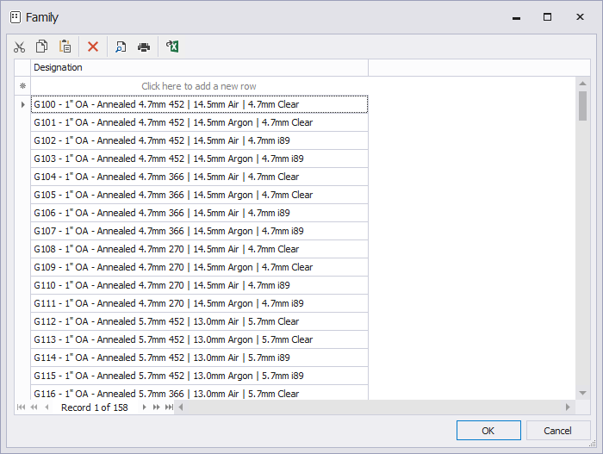Export the grid to Excel
The image size is (603, 454).
172,47
